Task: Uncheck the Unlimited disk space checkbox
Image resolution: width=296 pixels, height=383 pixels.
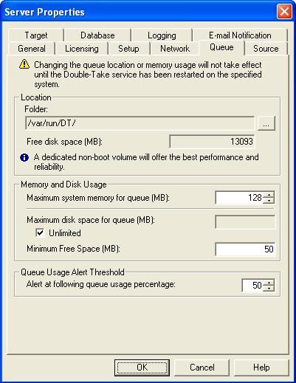Action: coord(40,232)
